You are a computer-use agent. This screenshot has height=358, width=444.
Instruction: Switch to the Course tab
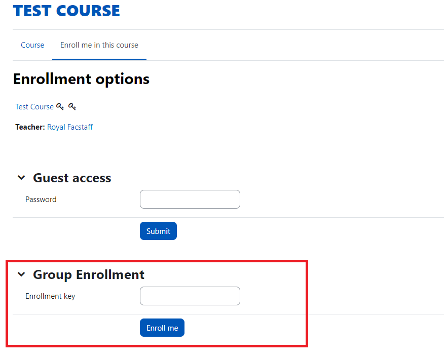coord(32,45)
